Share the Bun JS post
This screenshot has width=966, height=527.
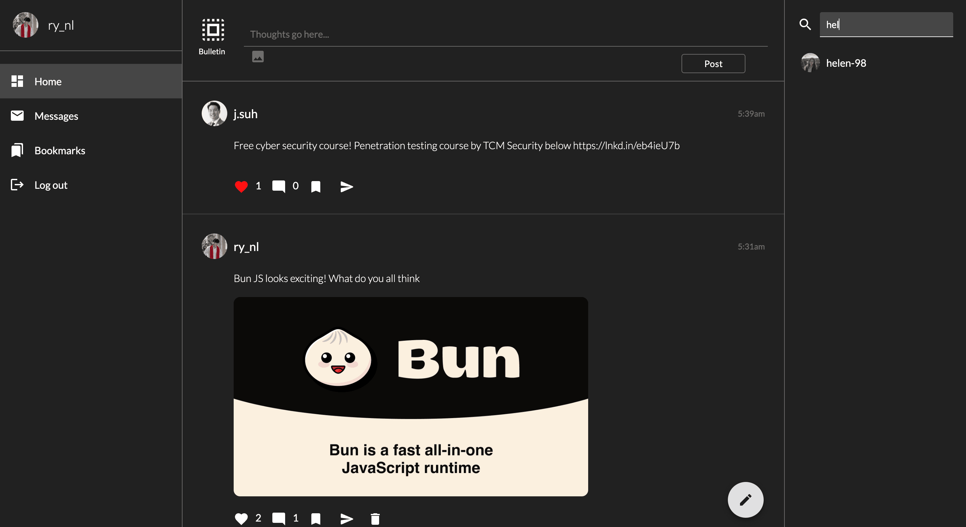click(x=346, y=518)
